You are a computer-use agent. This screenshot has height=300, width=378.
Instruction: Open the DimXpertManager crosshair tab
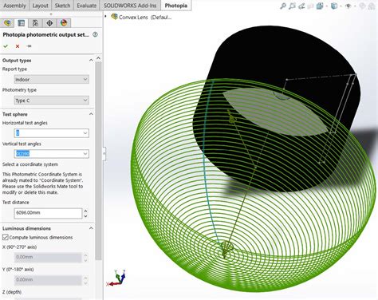pyautogui.click(x=49, y=23)
